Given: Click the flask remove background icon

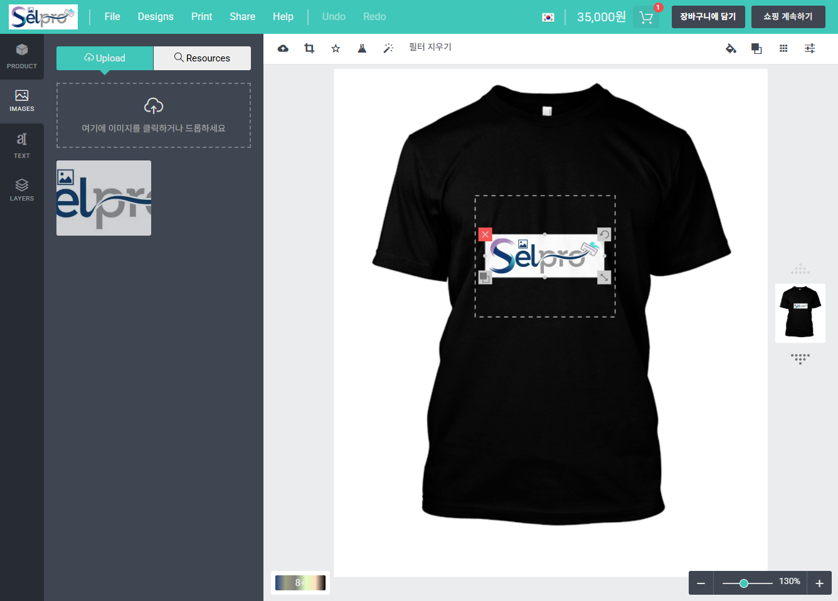Looking at the screenshot, I should point(362,48).
